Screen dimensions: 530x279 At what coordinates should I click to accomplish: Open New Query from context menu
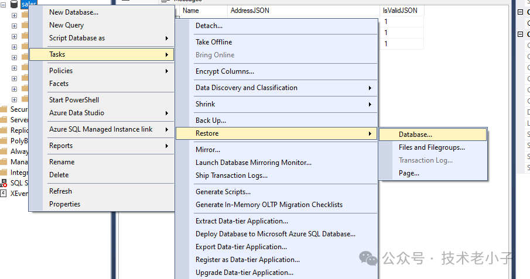66,25
